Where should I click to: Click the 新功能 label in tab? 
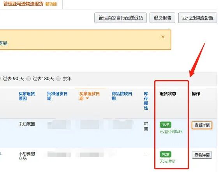[51, 4]
